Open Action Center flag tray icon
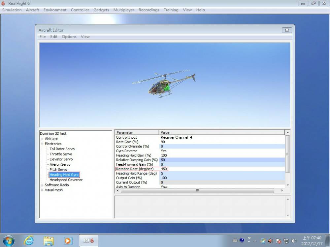Image resolution: width=330 pixels, height=247 pixels. click(x=278, y=241)
